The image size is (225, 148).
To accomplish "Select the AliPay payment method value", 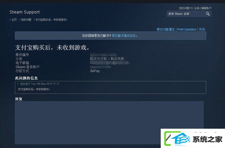I will (x=95, y=71).
